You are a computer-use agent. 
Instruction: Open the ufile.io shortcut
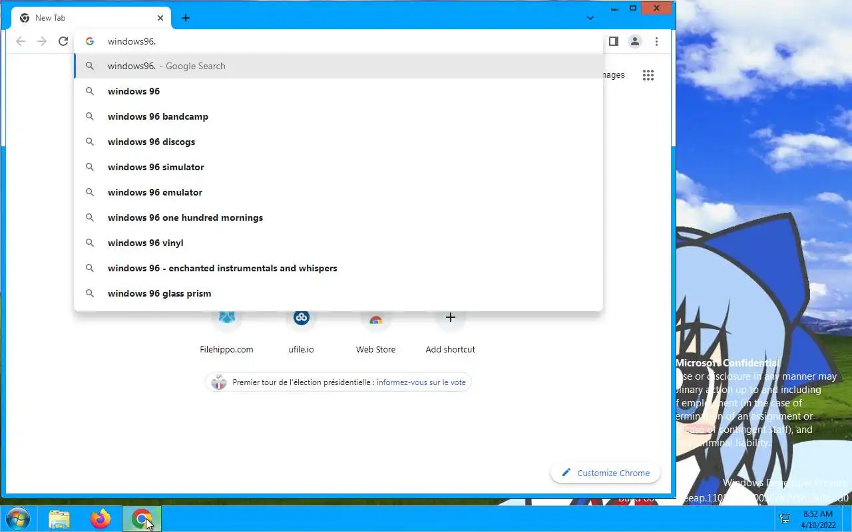[x=302, y=332]
